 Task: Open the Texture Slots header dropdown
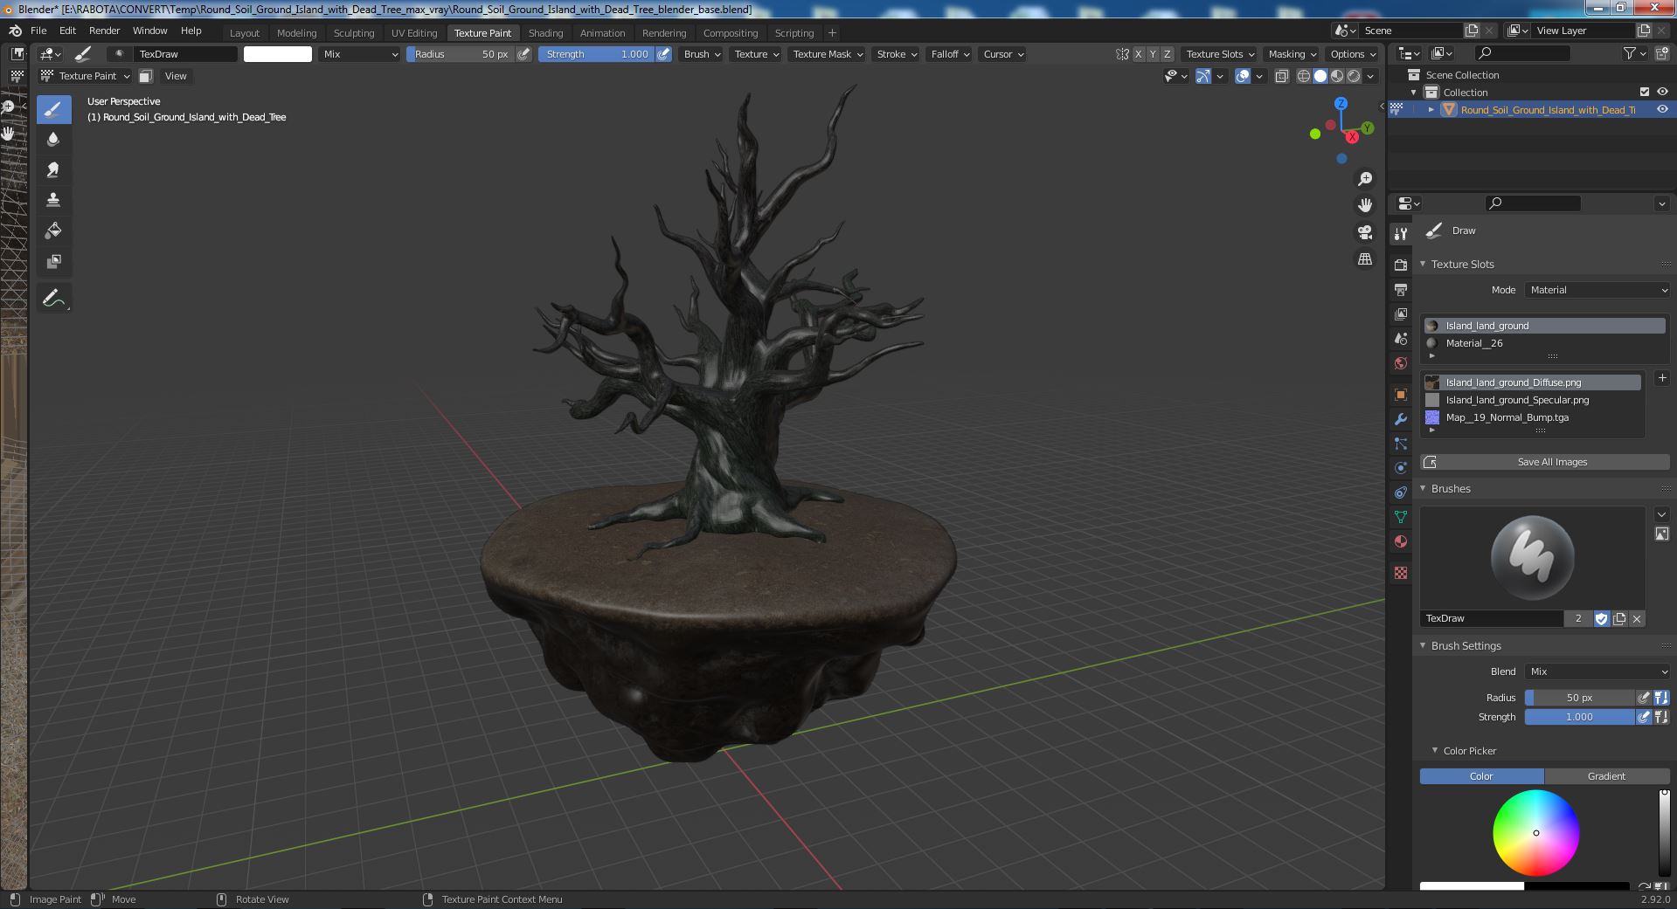1220,54
